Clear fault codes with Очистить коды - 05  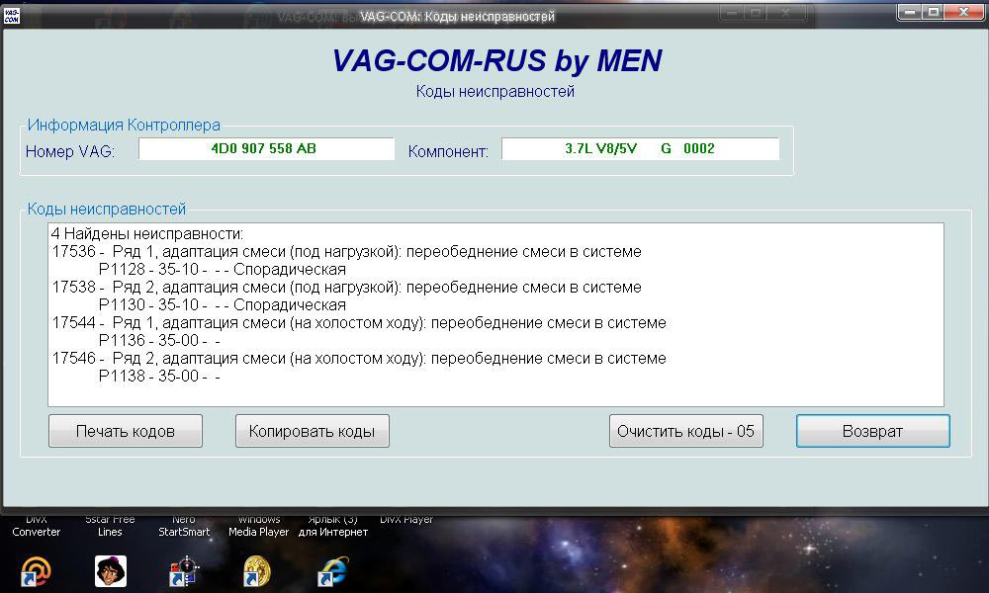685,431
